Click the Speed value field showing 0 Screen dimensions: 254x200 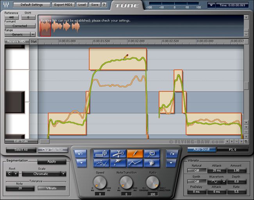(100, 194)
